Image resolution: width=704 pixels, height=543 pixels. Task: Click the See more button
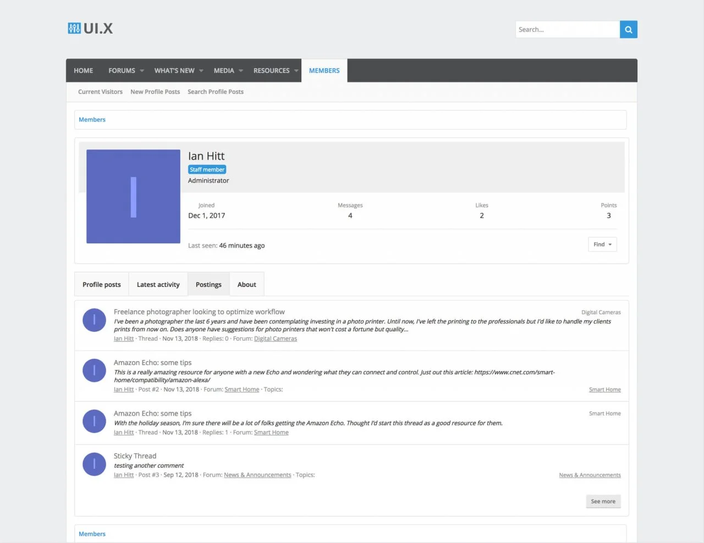(603, 501)
